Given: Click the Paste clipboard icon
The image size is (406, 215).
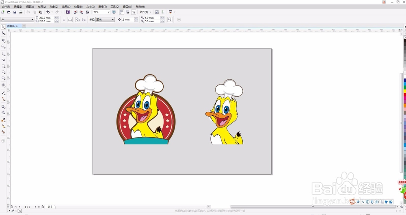Looking at the screenshot, I should point(40,12).
